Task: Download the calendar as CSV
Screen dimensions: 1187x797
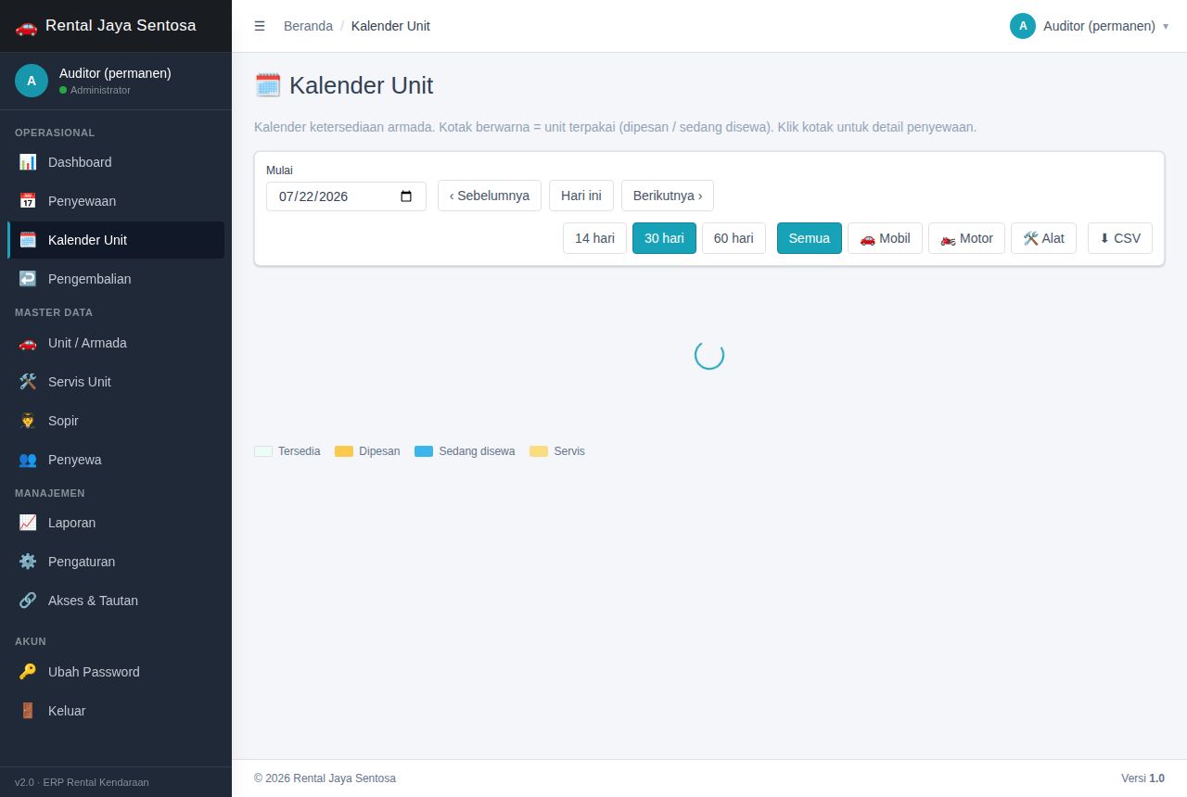Action: (x=1120, y=238)
